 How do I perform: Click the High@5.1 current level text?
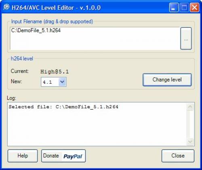pos(55,72)
